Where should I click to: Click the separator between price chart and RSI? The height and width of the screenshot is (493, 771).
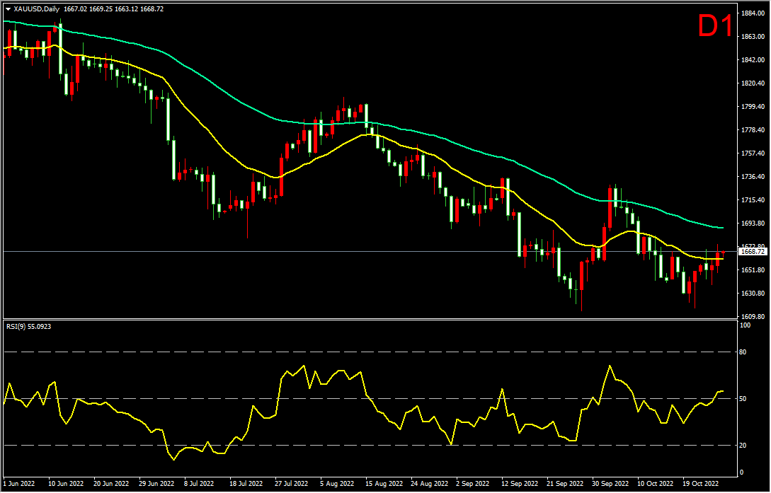click(368, 319)
